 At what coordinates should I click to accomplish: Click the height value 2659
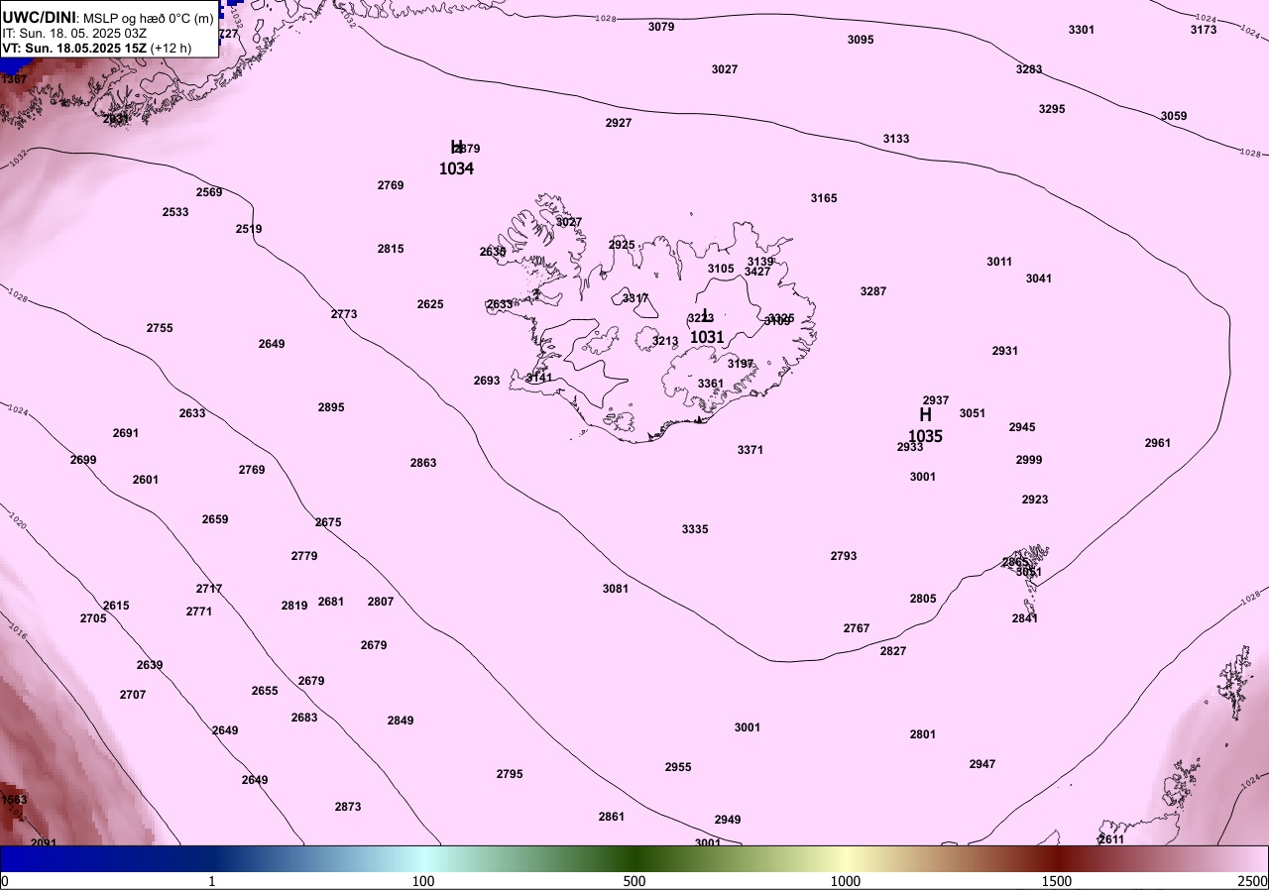215,519
